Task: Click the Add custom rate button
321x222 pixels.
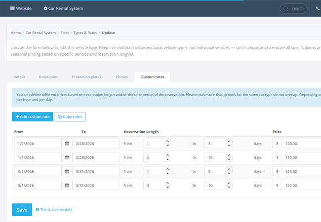Action: pos(33,117)
